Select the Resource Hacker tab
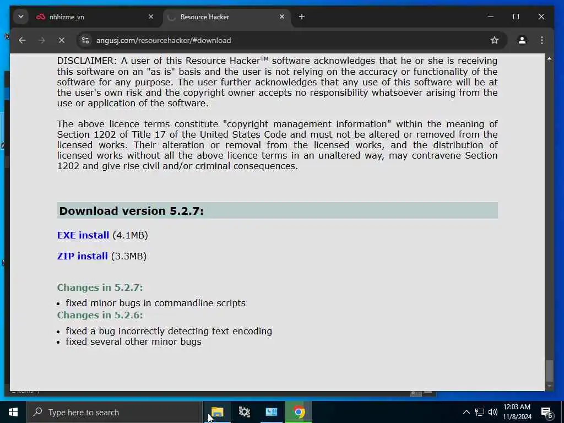Screen dimensions: 564x423 pyautogui.click(x=226, y=17)
